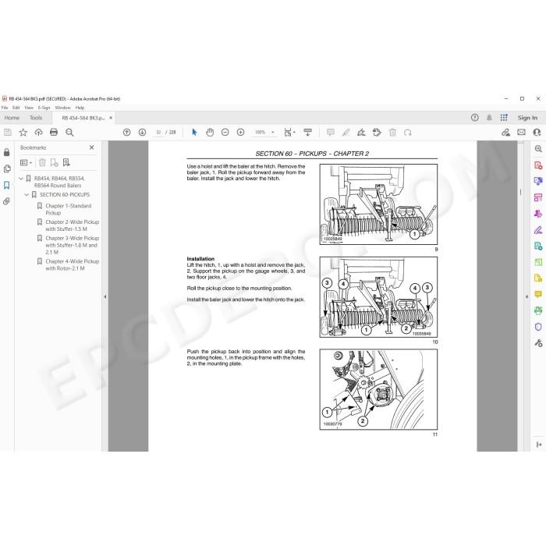
Task: Open the sign document tool in toolbar
Action: click(x=361, y=133)
